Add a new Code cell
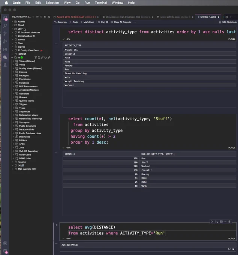Screen dimensions: 238x255 73,22
